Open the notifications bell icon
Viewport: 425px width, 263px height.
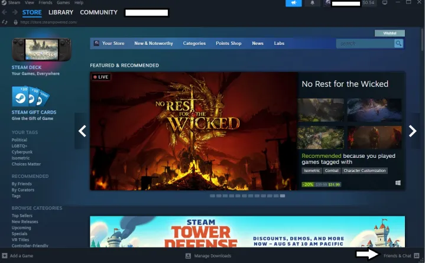[313, 3]
